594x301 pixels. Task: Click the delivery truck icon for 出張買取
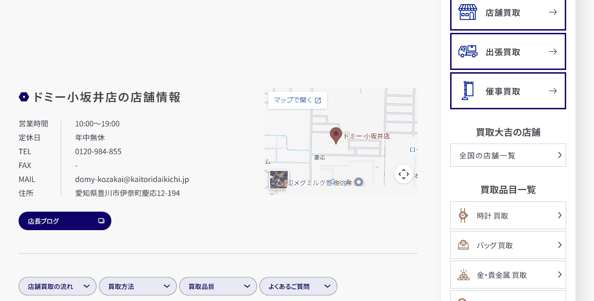pyautogui.click(x=468, y=51)
